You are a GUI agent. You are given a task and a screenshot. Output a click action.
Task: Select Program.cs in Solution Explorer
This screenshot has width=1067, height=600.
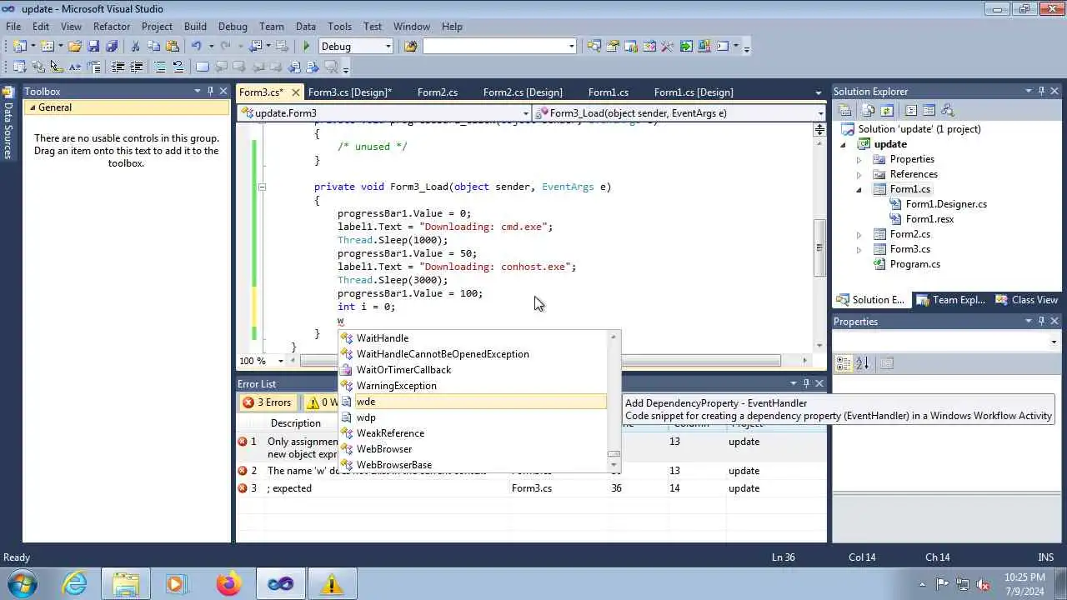pos(914,264)
